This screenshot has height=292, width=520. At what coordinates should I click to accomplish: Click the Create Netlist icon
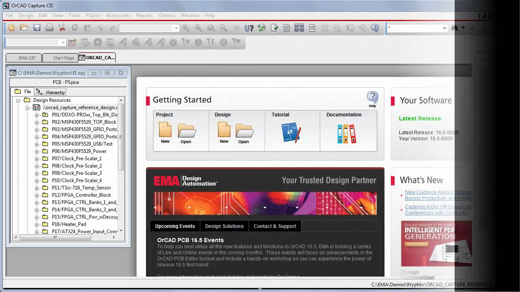(287, 28)
